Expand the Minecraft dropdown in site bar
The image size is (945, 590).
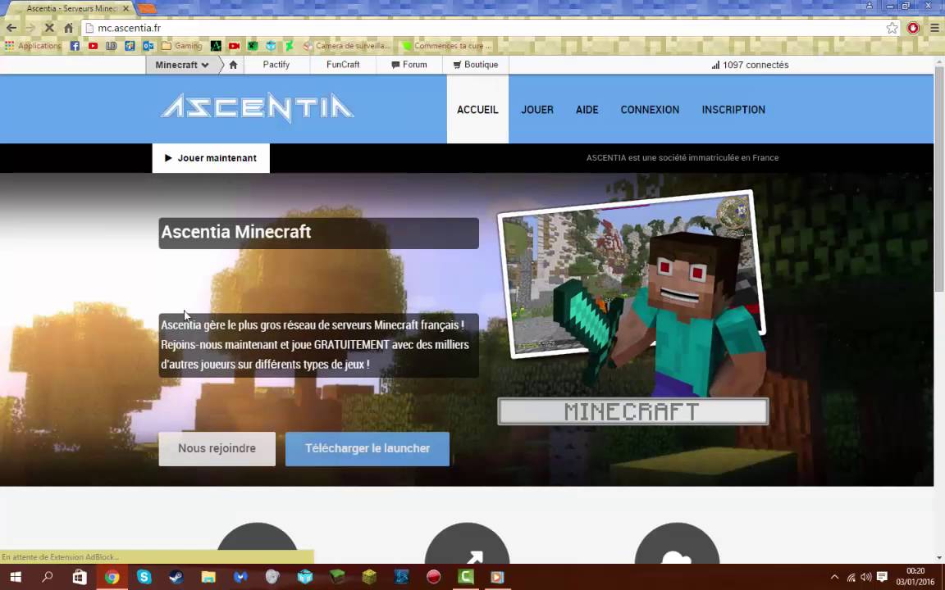(x=181, y=65)
